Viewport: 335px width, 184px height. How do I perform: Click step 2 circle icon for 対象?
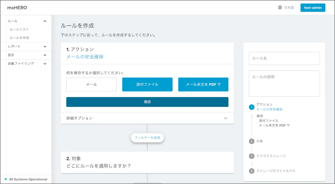click(252, 141)
